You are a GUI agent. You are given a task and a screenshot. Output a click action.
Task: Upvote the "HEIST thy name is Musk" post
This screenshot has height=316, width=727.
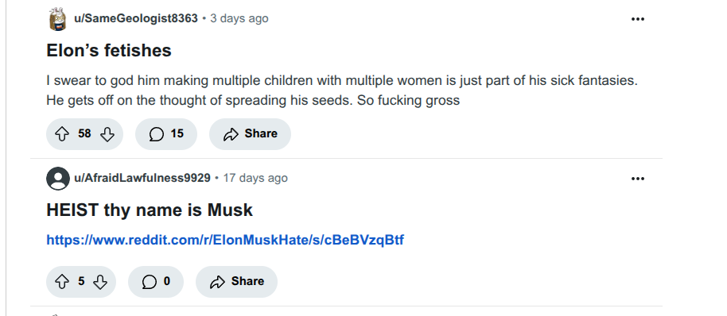pyautogui.click(x=62, y=282)
